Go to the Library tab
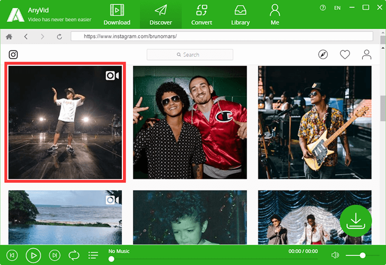 click(x=240, y=15)
